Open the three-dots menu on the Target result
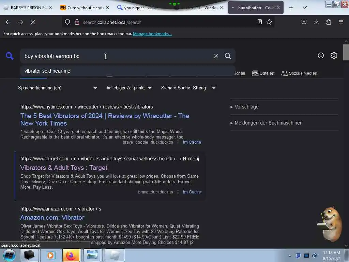 click(178, 192)
